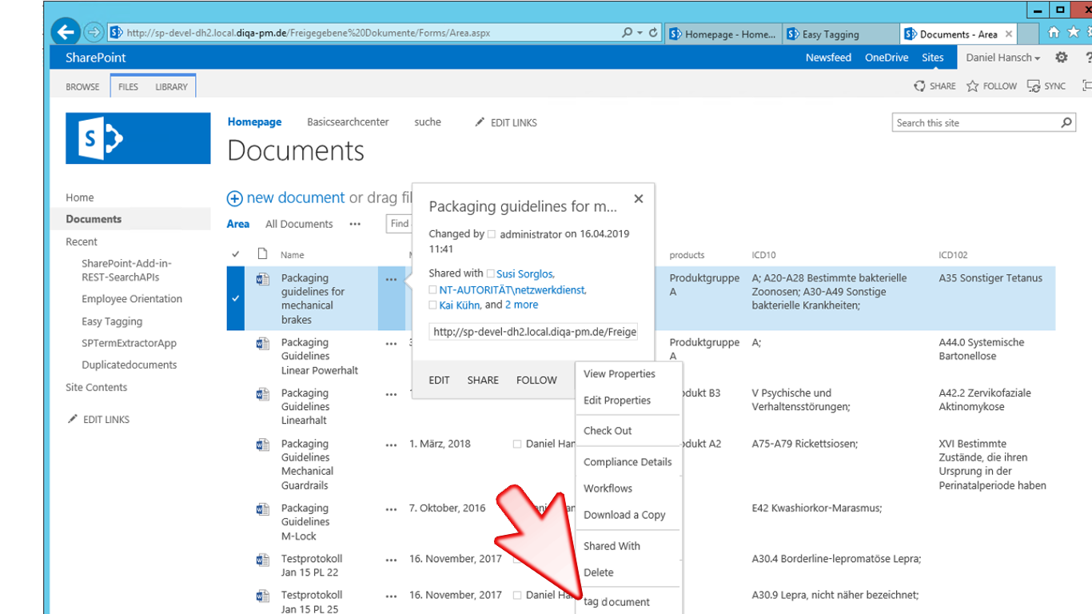Open ellipsis for Packaging Guidelines Mechanical Guardrails
The width and height of the screenshot is (1092, 614).
pos(391,445)
